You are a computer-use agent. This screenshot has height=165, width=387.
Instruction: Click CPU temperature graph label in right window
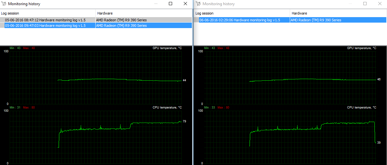click(362, 108)
